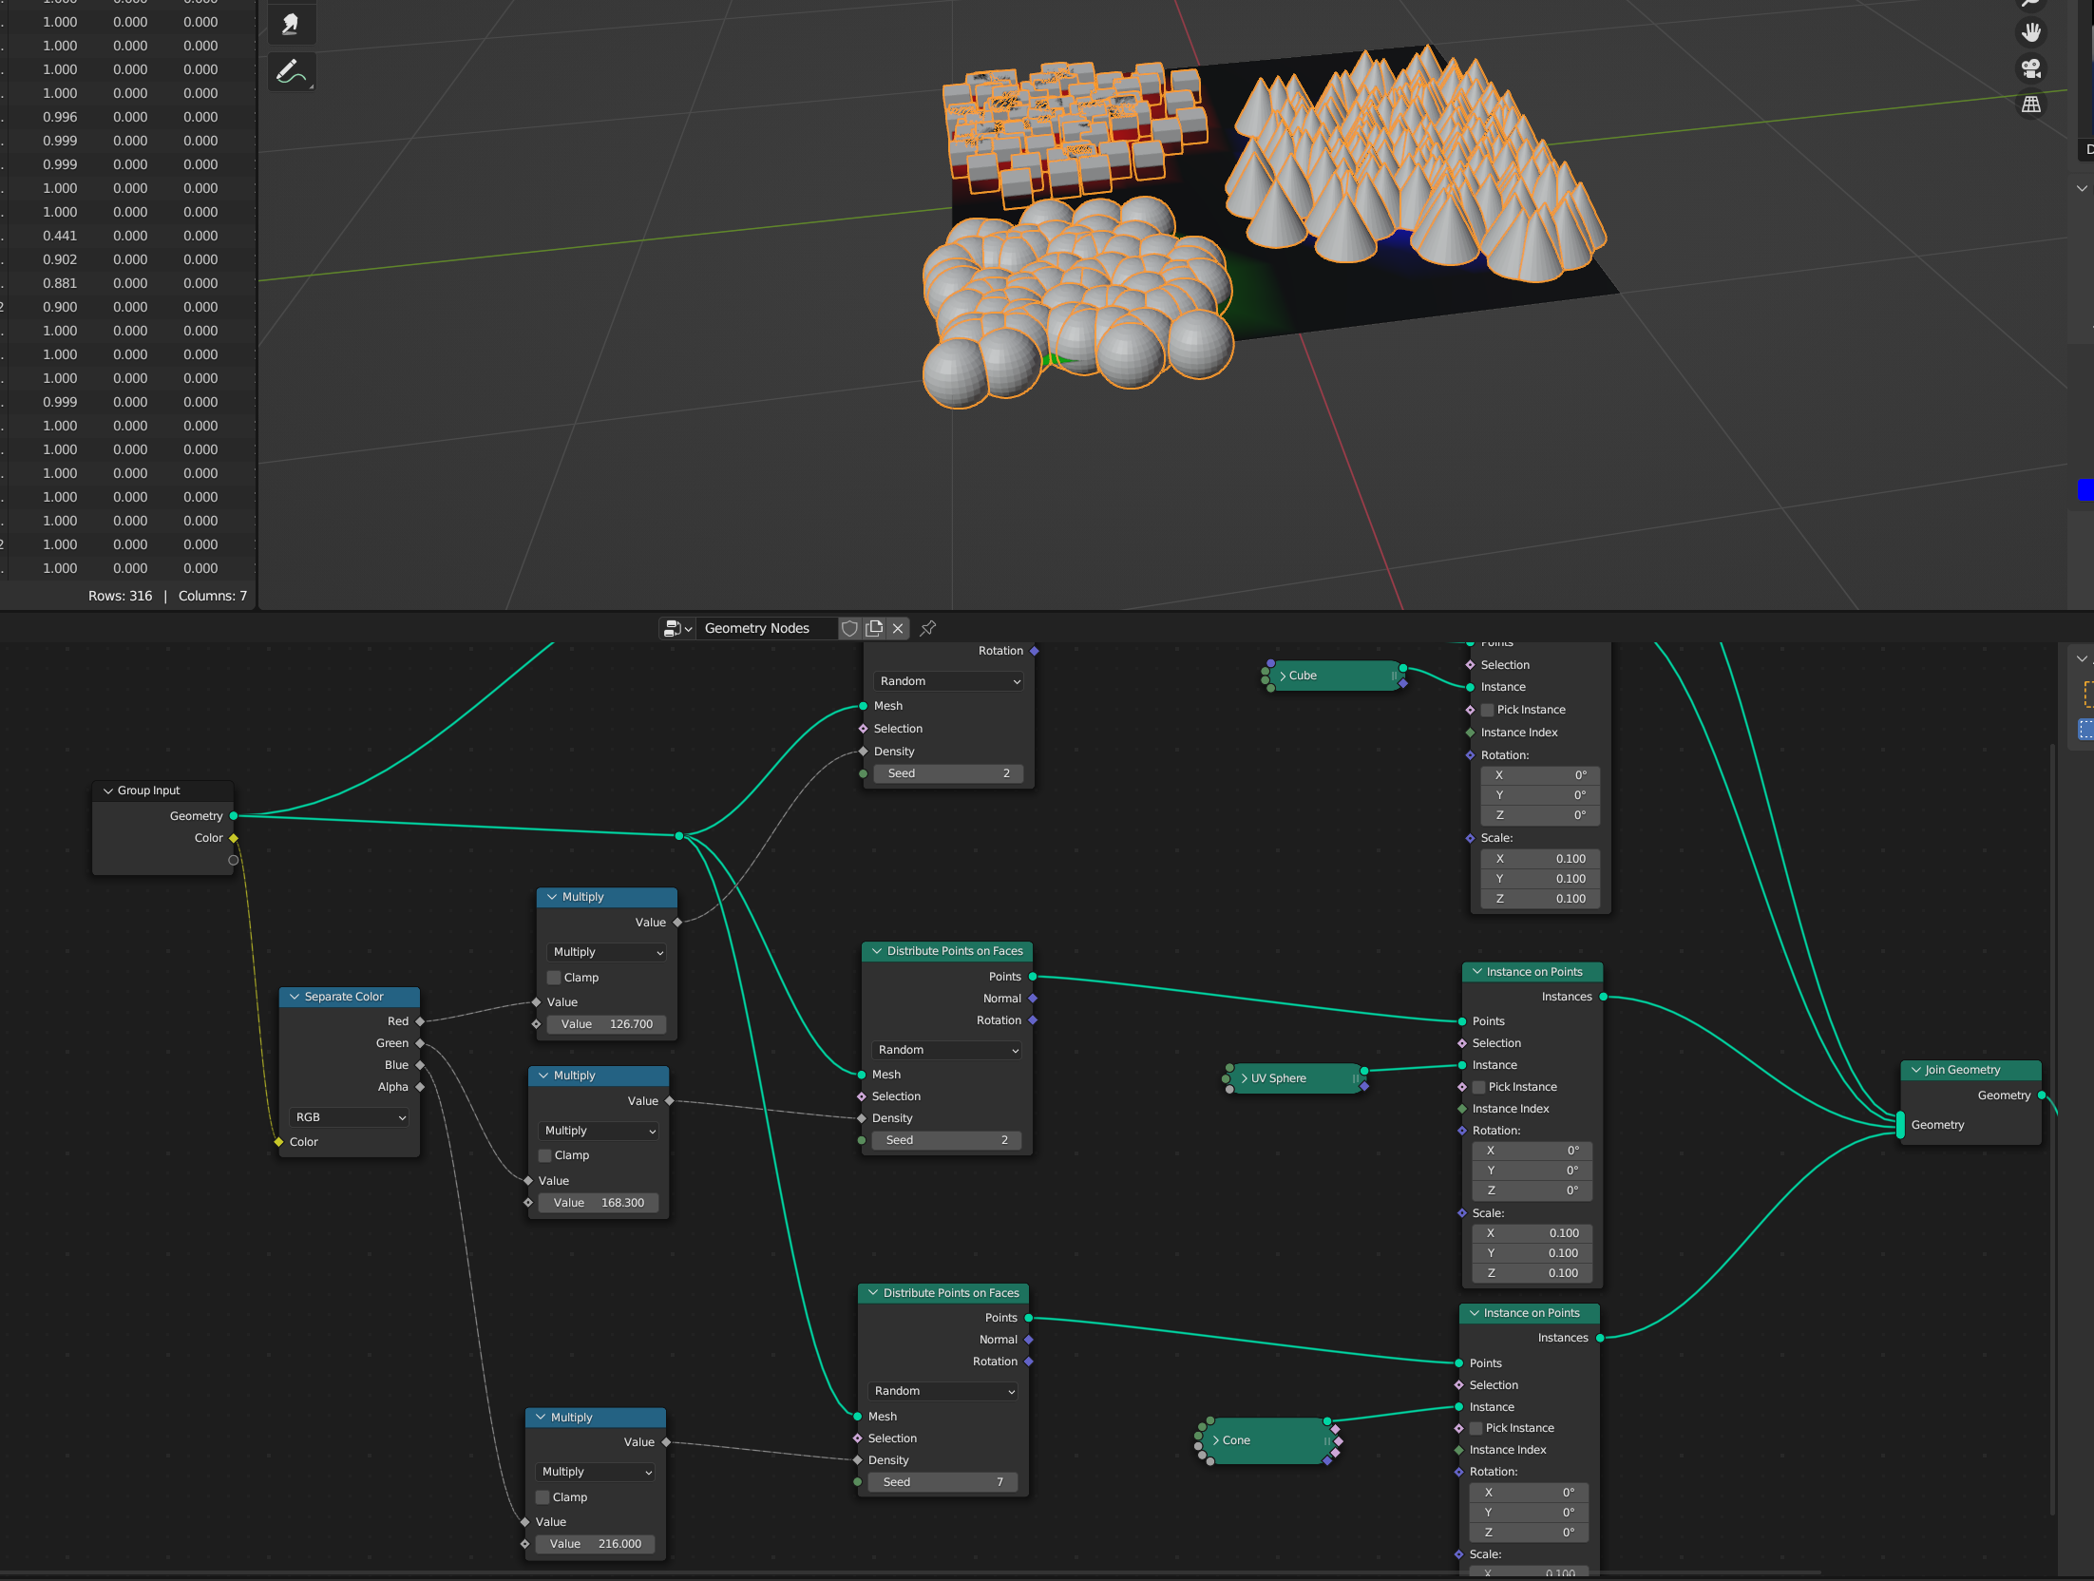Edit the Value 216.000 field
2094x1581 pixels.
click(x=595, y=1544)
